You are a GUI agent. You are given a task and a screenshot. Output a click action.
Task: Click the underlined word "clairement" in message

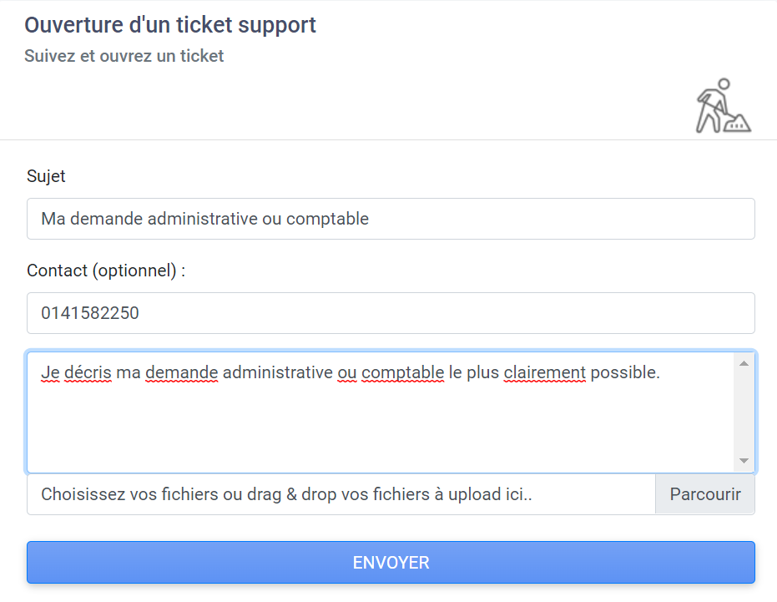[x=545, y=372]
